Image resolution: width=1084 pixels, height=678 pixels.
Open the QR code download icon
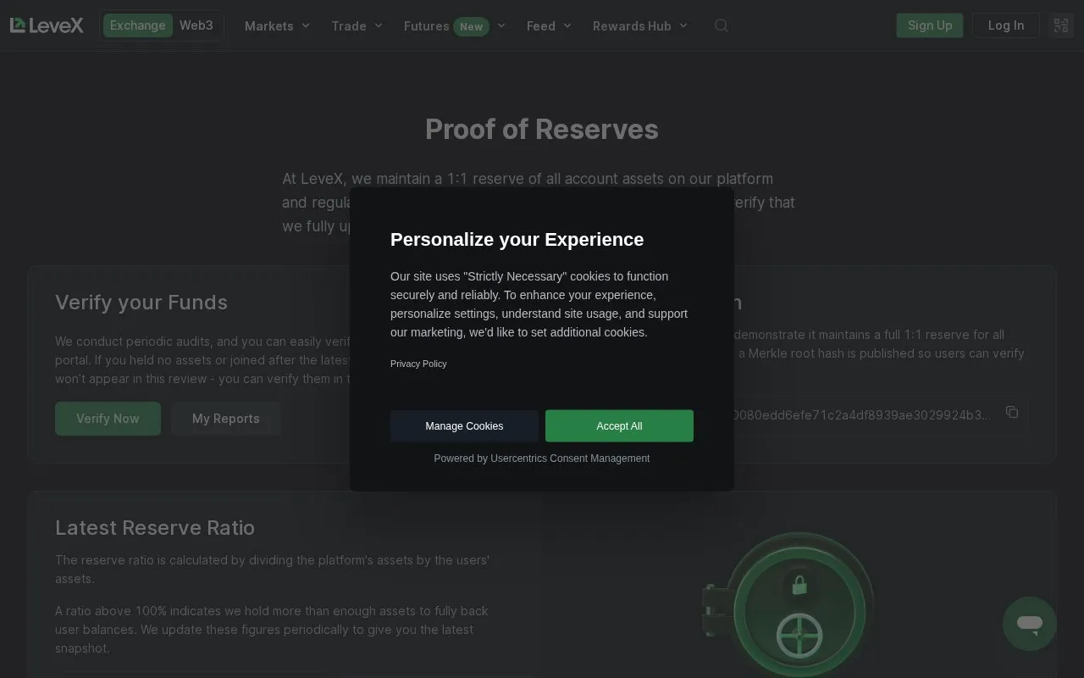click(x=1061, y=25)
